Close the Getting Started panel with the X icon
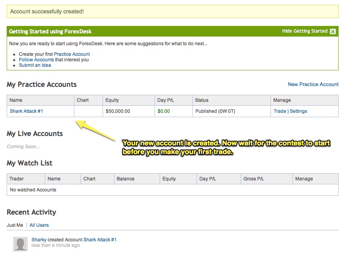The height and width of the screenshot is (261, 350). click(x=333, y=31)
